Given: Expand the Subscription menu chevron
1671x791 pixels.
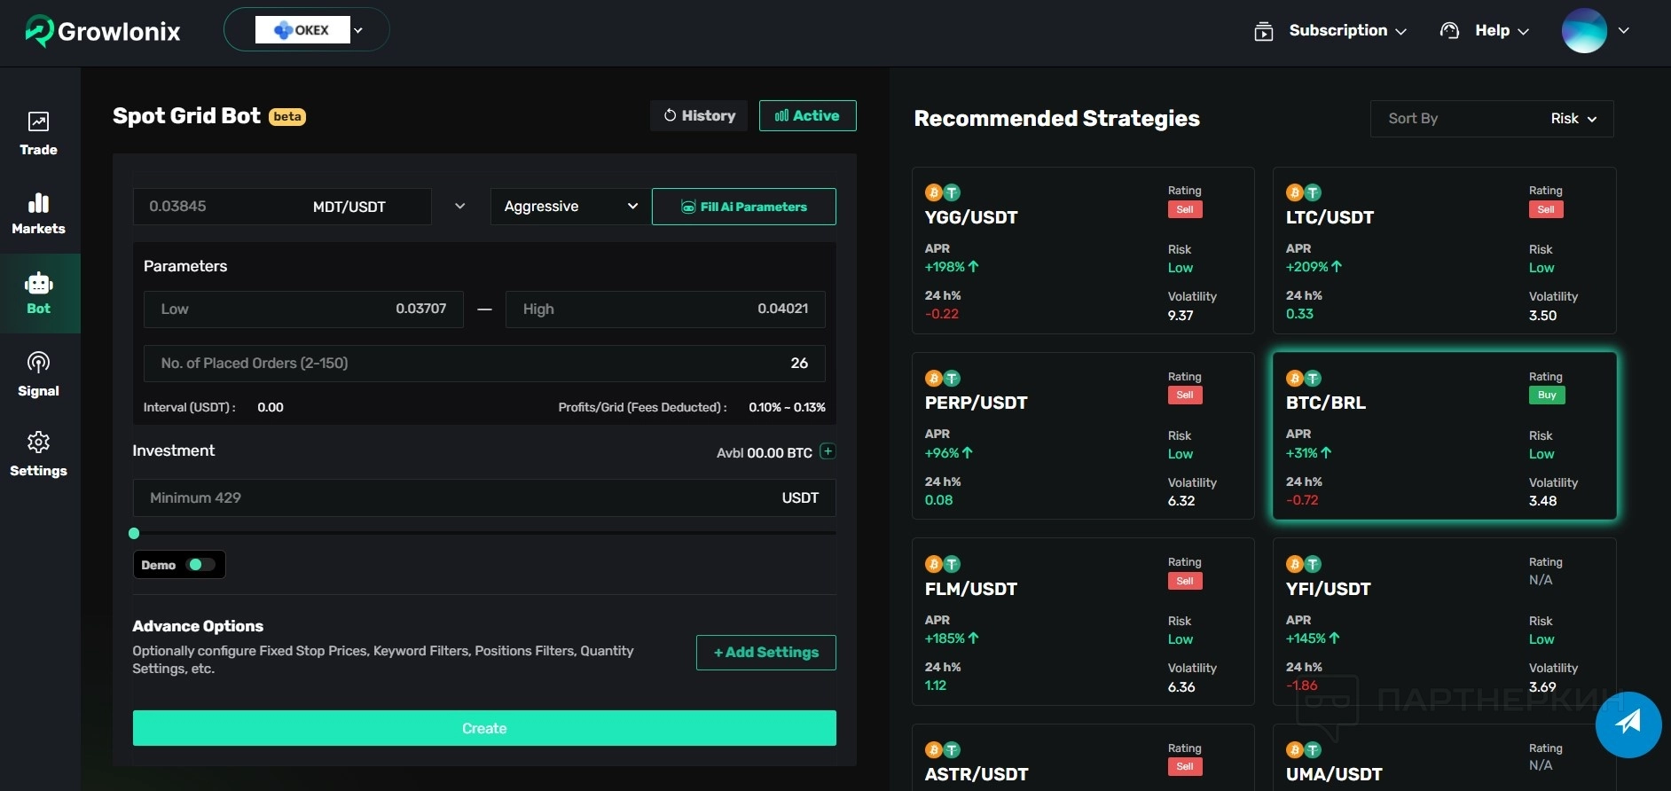Looking at the screenshot, I should tap(1401, 31).
